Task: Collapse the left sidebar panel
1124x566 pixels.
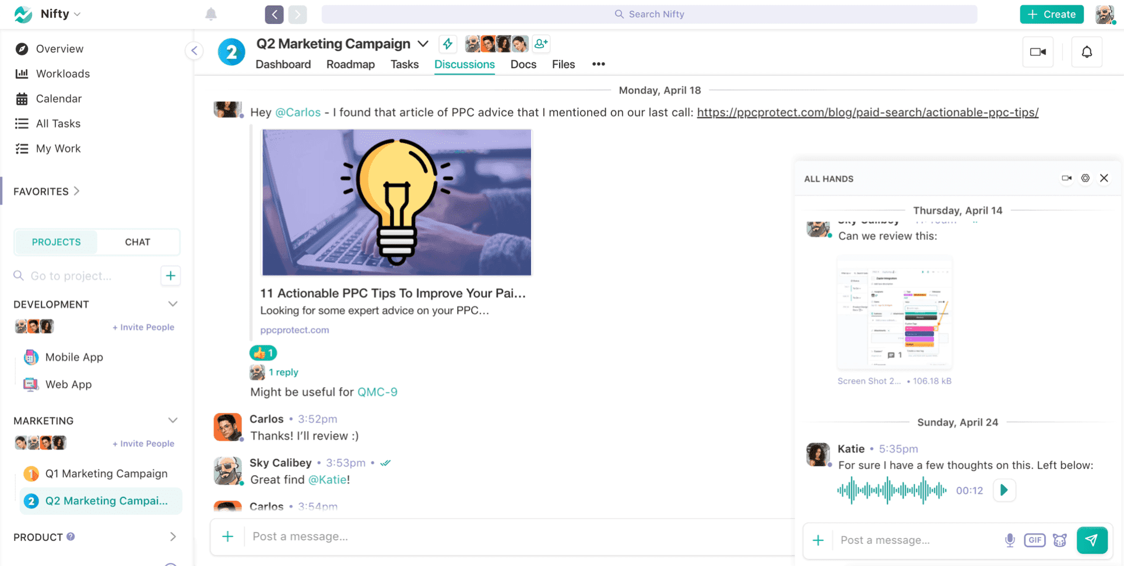Action: click(194, 51)
